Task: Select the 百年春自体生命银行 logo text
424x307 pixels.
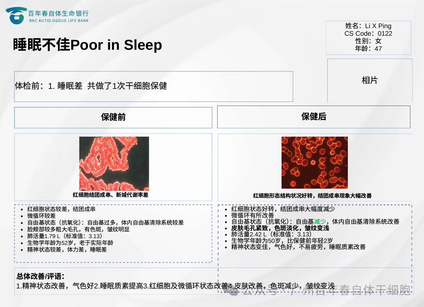Action: click(x=58, y=13)
